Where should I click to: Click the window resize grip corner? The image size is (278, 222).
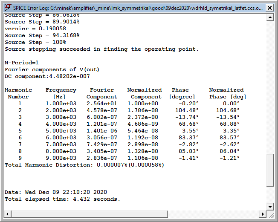[271, 215]
